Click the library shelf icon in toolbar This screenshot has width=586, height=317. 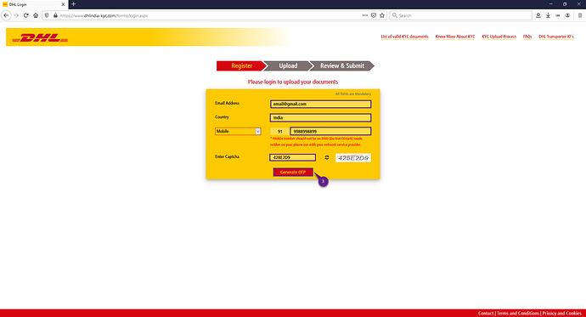pos(558,15)
